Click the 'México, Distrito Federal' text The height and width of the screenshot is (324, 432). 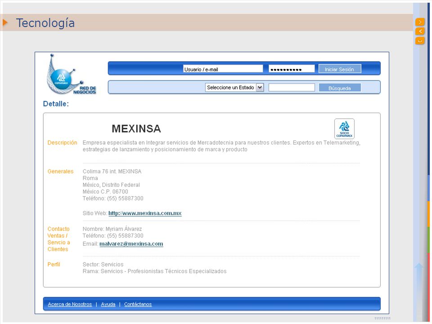click(111, 185)
